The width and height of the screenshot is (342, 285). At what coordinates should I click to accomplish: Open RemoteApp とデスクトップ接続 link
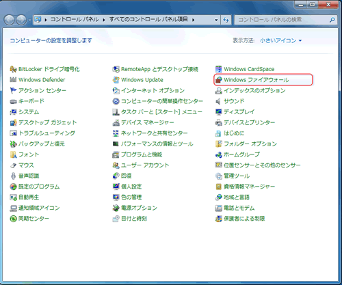(159, 69)
